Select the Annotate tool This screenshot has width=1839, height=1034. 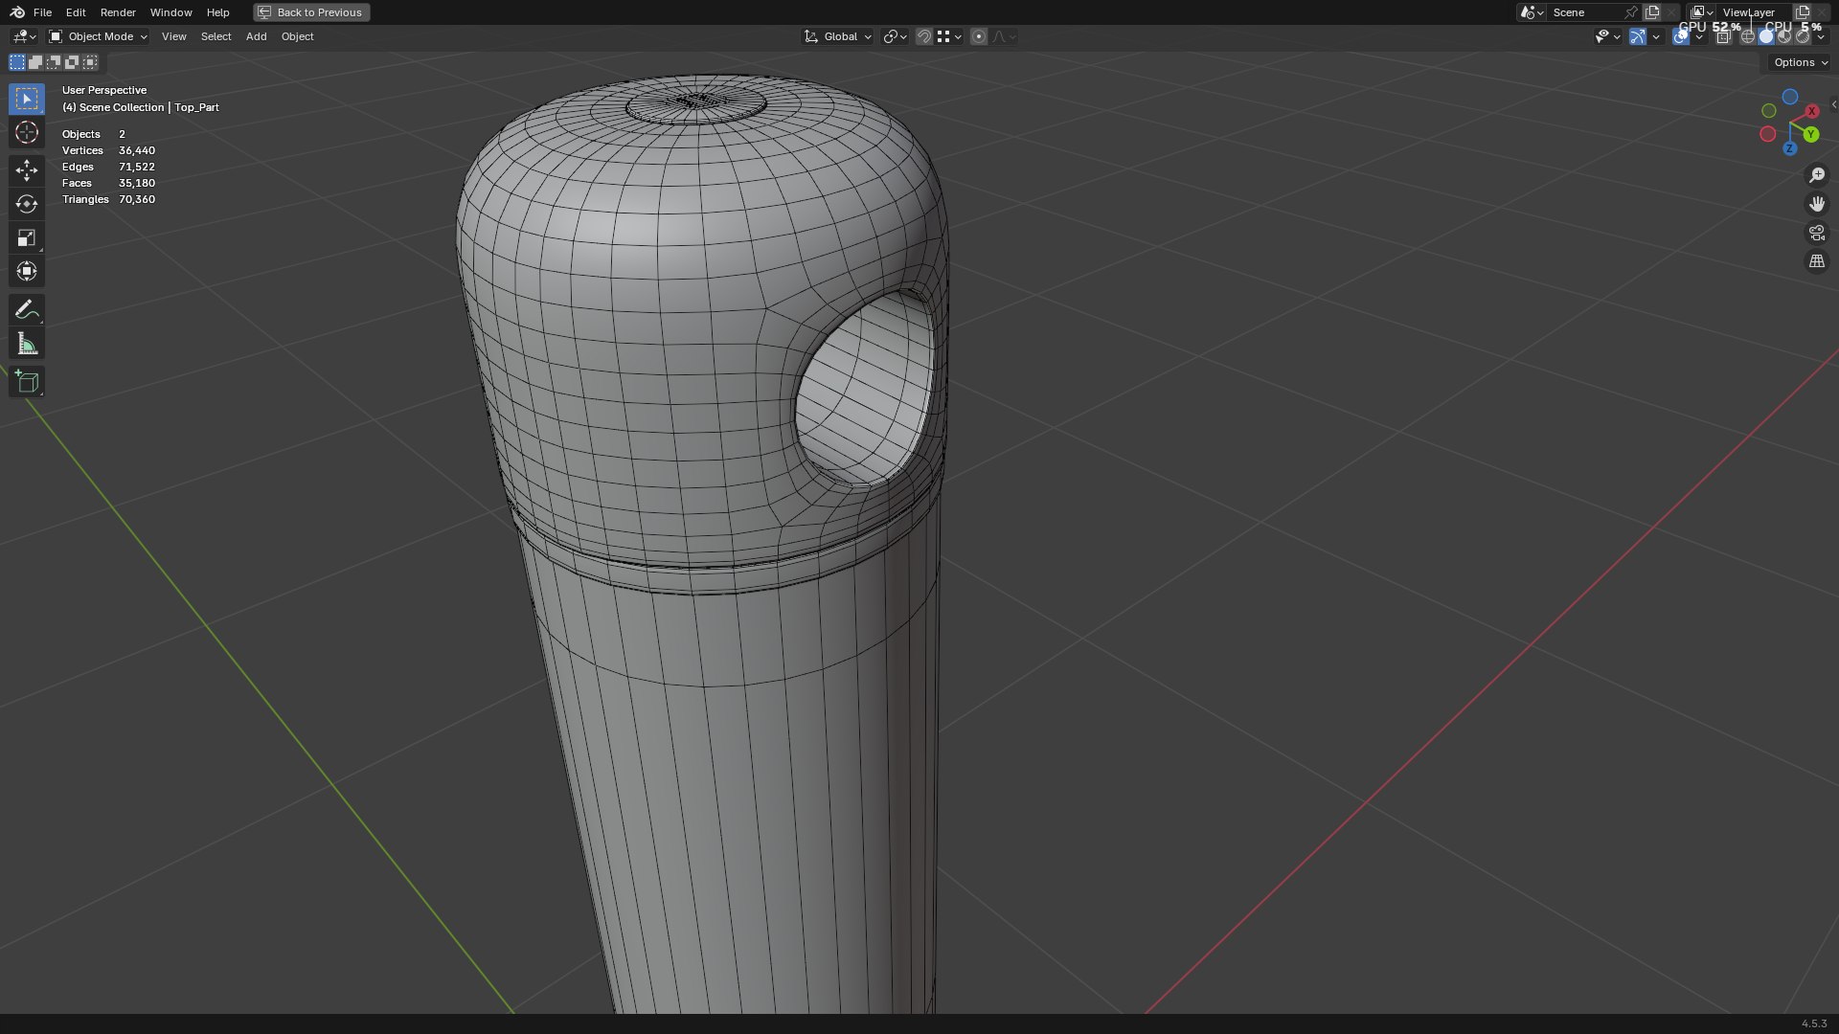point(27,309)
